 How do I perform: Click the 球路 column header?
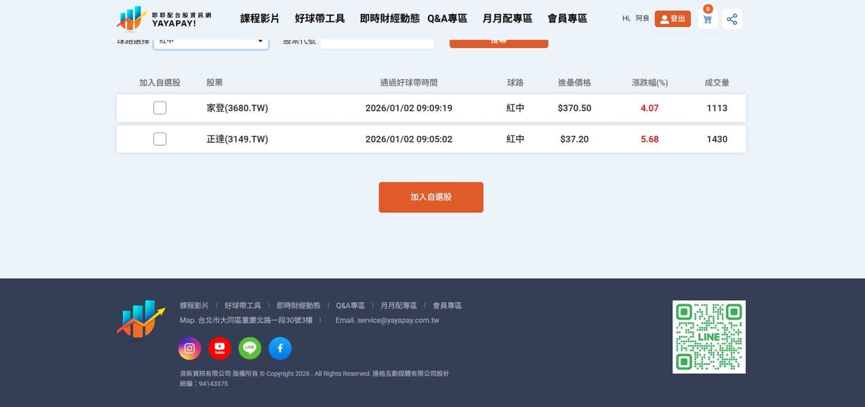515,82
